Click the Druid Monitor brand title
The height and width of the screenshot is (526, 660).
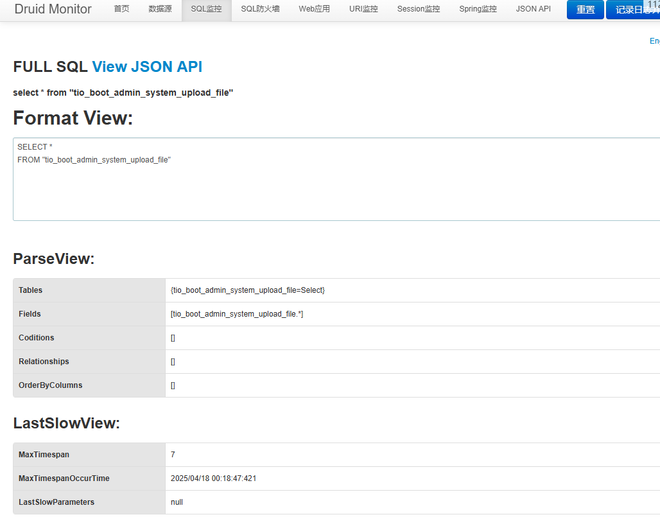[53, 9]
